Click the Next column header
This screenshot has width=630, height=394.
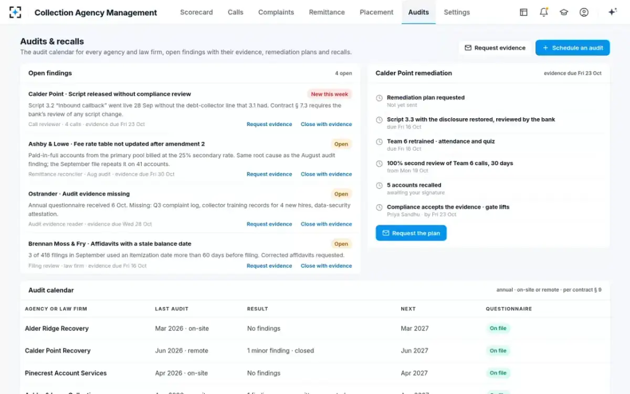pyautogui.click(x=408, y=309)
